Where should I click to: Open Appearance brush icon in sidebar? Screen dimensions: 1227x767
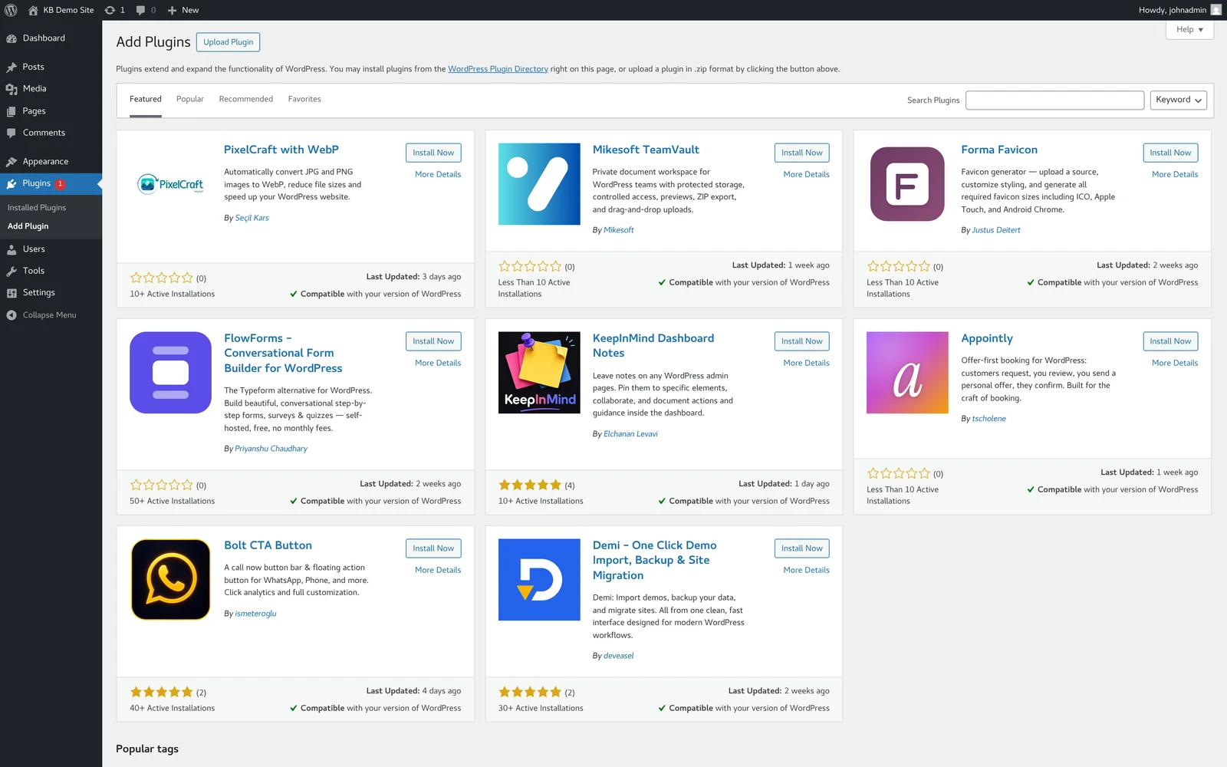(x=12, y=162)
